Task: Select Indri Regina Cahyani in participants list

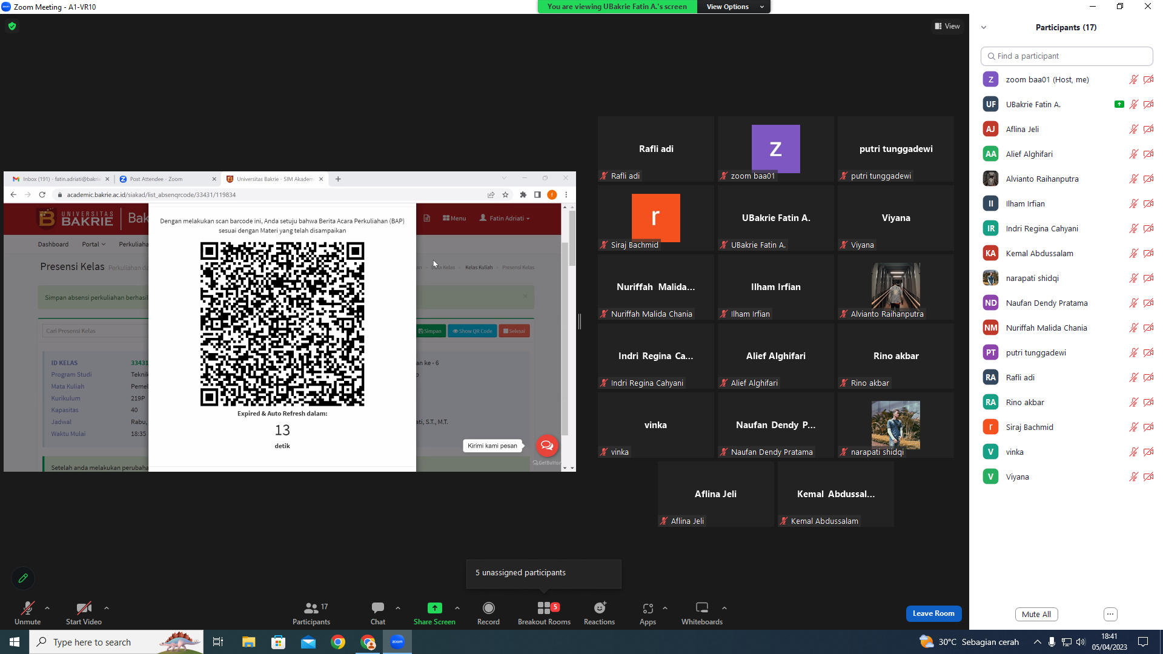Action: coord(1067,228)
